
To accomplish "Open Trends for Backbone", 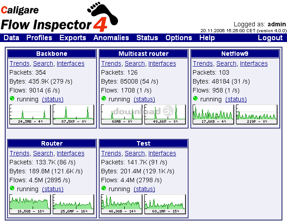I will (x=20, y=63).
